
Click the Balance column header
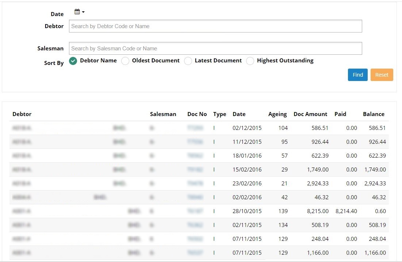tap(374, 114)
